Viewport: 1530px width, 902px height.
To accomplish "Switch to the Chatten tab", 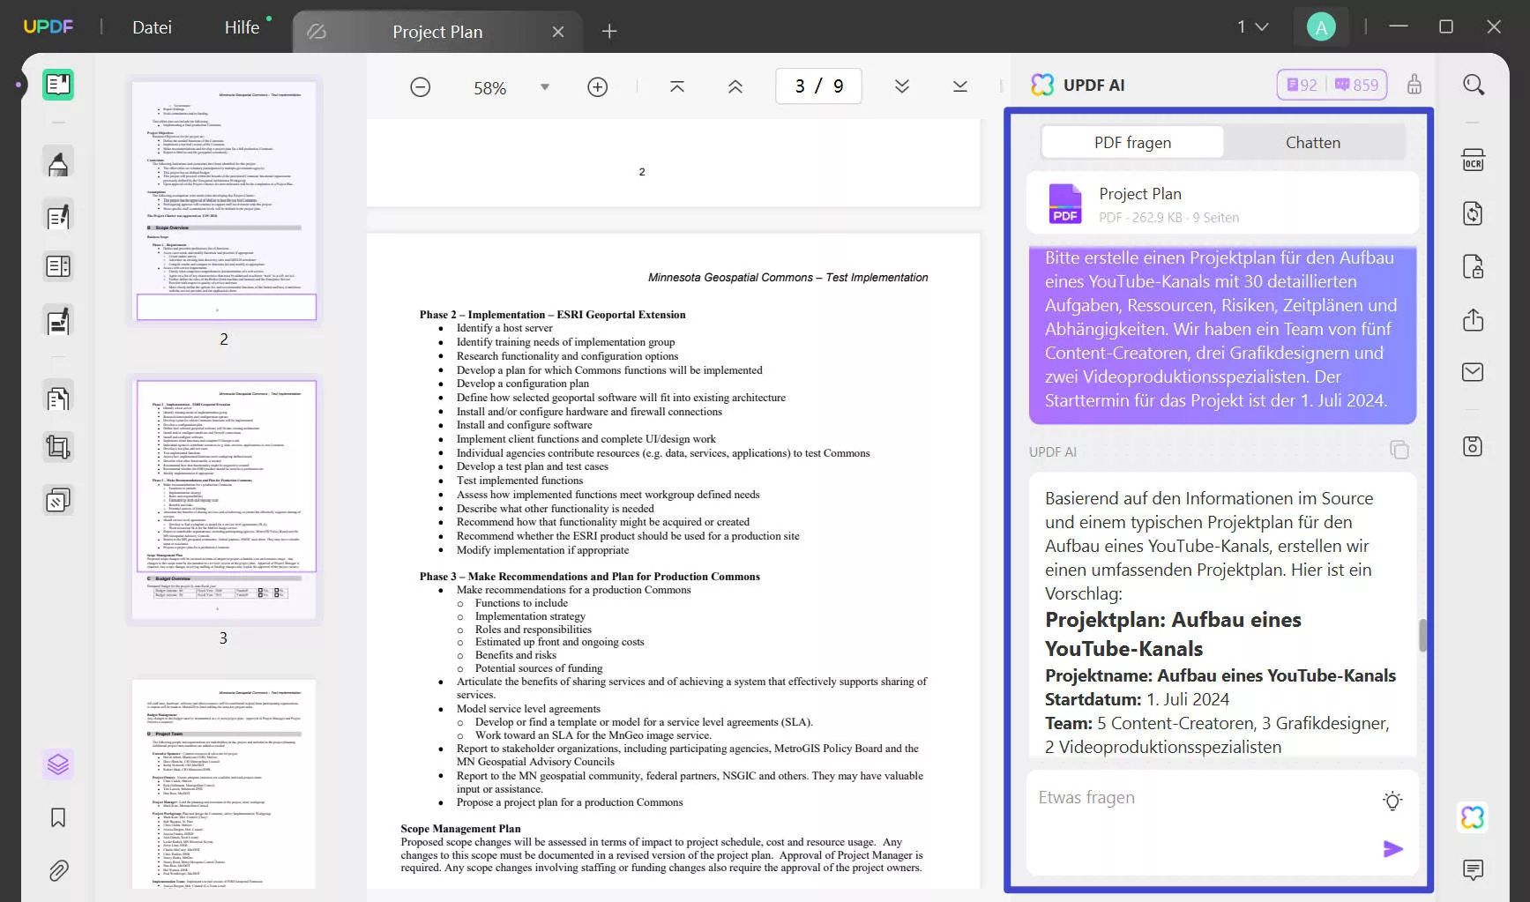I will (1313, 142).
